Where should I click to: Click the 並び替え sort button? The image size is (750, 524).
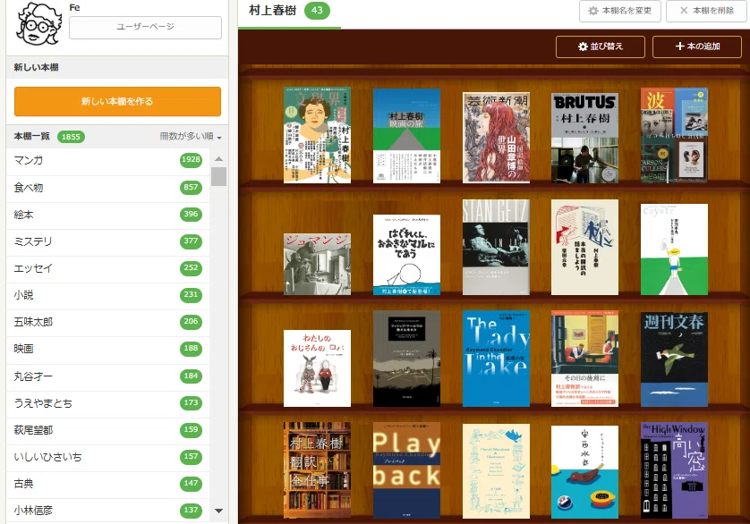(601, 46)
